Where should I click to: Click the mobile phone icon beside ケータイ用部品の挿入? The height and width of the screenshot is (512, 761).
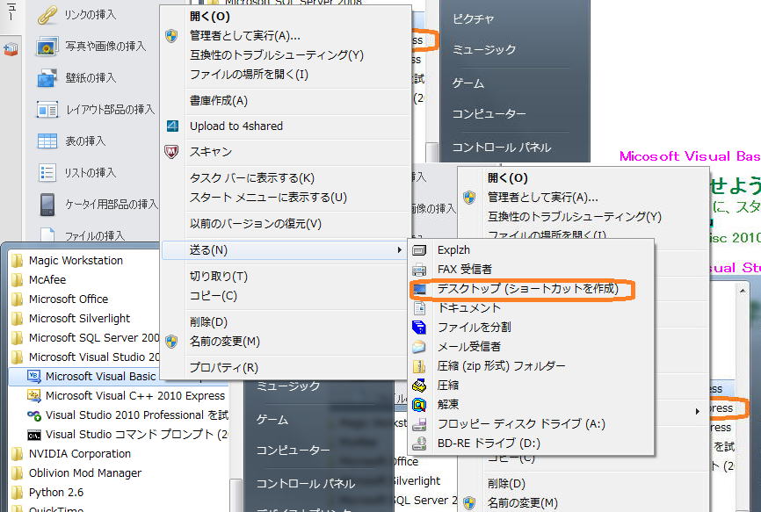(x=47, y=204)
